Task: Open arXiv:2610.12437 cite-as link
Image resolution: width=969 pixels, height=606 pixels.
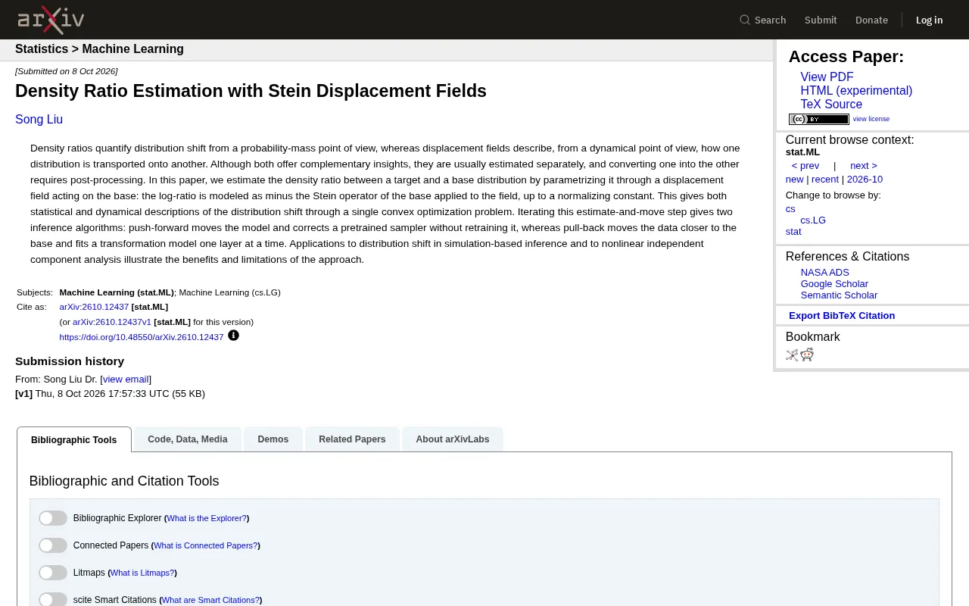Action: [x=94, y=307]
